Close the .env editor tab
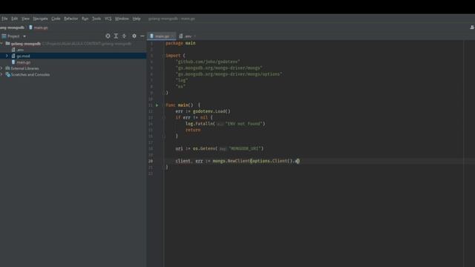 tap(194, 36)
